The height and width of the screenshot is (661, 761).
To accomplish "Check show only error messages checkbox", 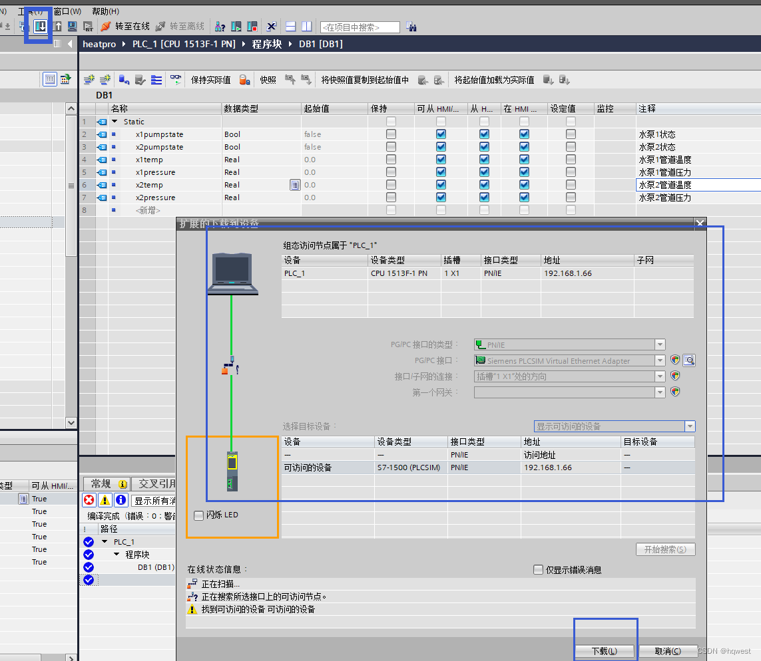I will (x=538, y=570).
